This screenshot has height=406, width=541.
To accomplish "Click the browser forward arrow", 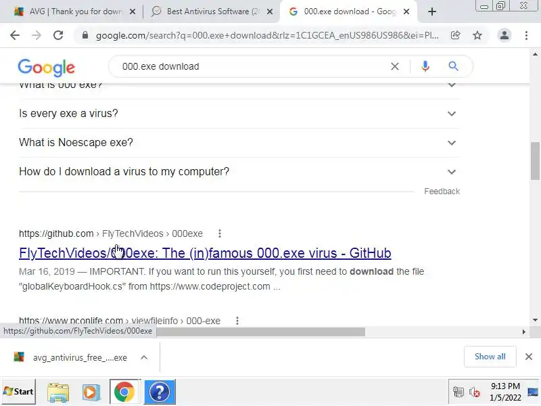I will pos(37,35).
